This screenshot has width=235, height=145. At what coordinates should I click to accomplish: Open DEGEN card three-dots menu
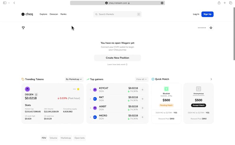coord(74,89)
